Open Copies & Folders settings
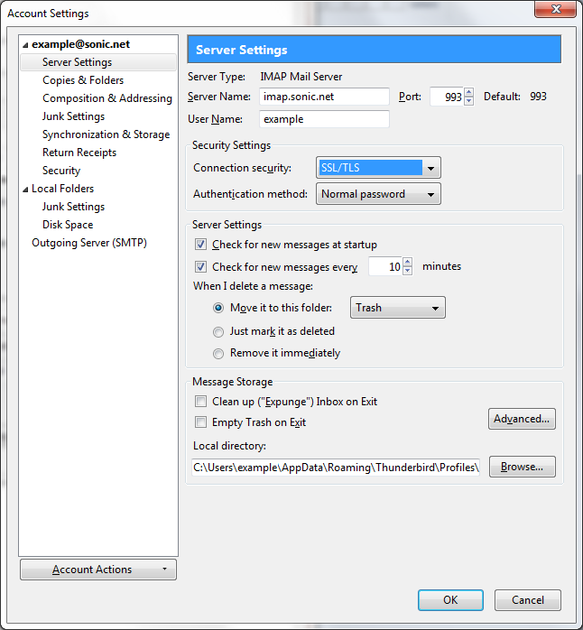Screen dimensions: 583x630 83,80
